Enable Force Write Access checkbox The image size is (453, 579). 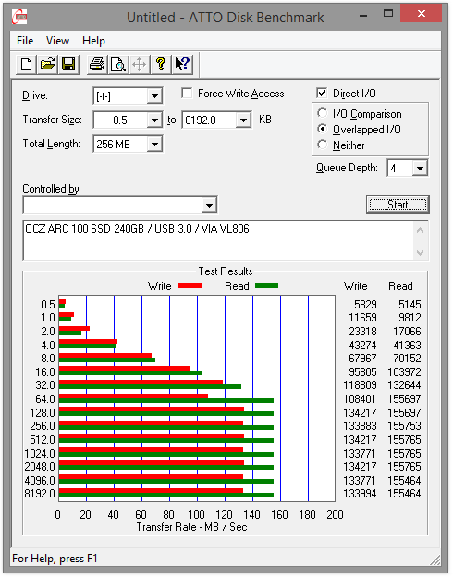[x=187, y=93]
